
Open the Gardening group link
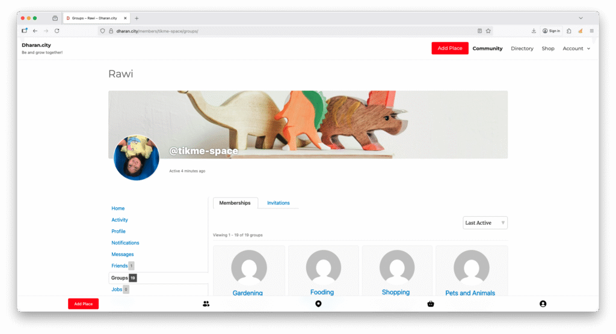point(248,293)
